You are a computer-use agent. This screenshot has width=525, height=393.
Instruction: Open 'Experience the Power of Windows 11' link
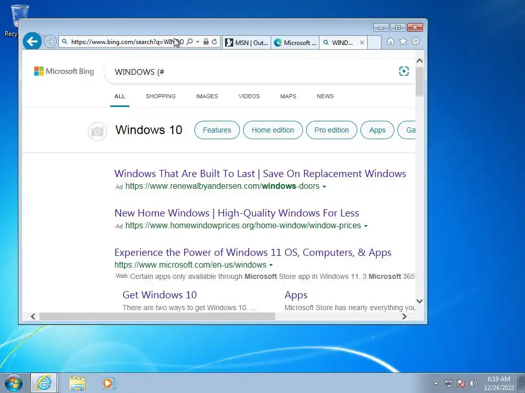[x=253, y=253]
